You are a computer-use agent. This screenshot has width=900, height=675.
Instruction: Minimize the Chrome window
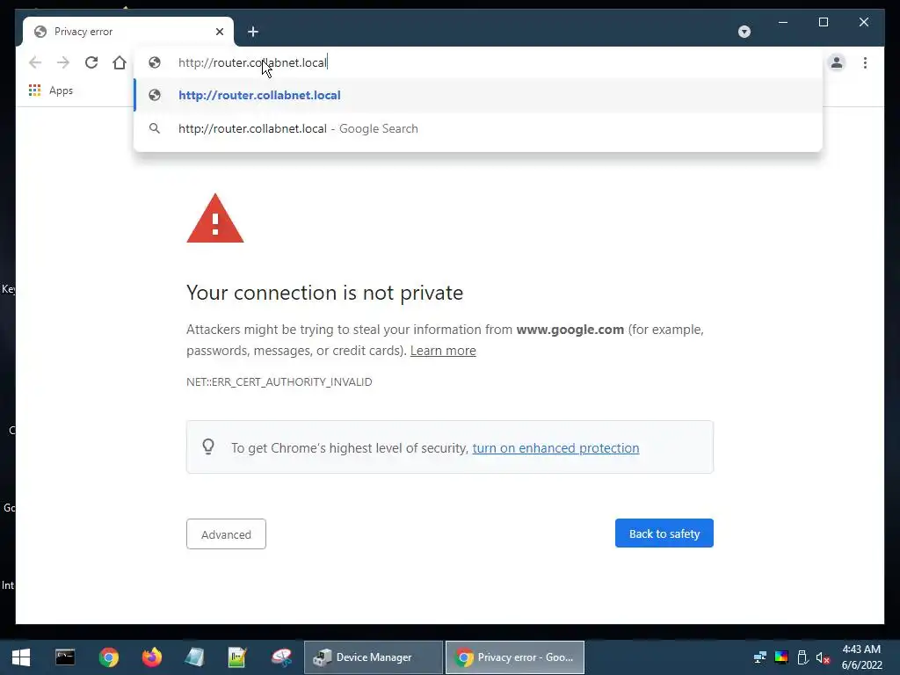click(x=783, y=22)
